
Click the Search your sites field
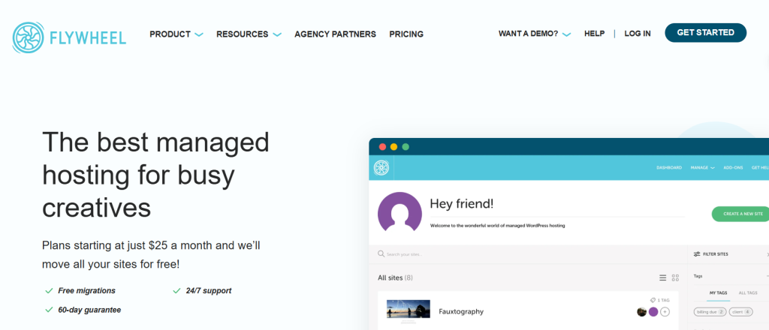coord(527,254)
